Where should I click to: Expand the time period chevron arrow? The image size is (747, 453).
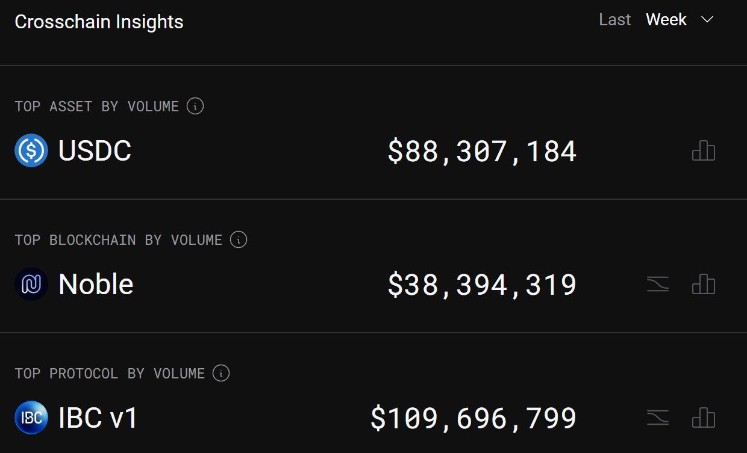coord(707,20)
